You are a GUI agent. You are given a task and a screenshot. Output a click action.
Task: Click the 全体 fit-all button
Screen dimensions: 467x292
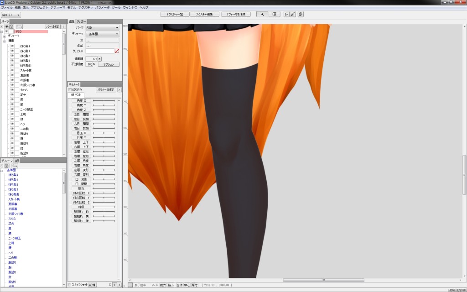(179, 285)
